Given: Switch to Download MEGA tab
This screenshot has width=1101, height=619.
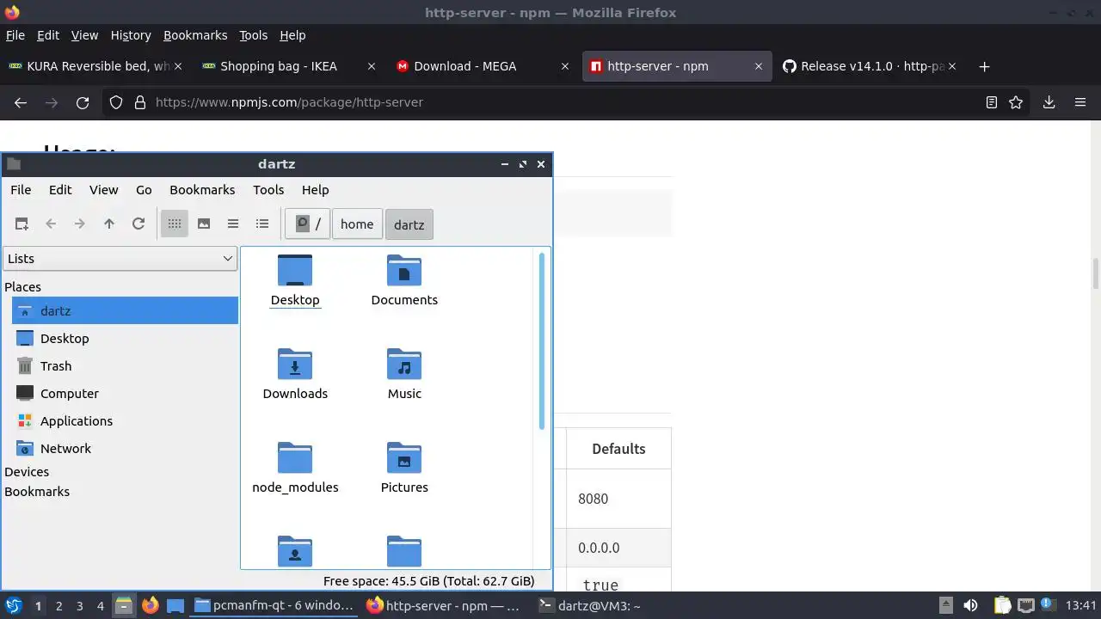Looking at the screenshot, I should [483, 66].
